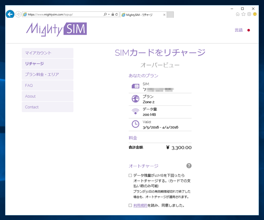The height and width of the screenshot is (220, 264).
Task: Click the MightySIM logo
Action: click(56, 29)
